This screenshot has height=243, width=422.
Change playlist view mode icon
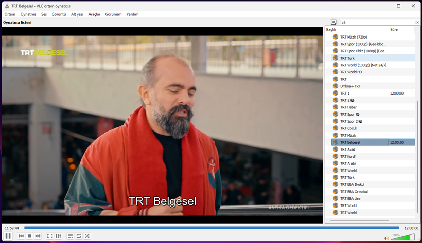coord(333,22)
